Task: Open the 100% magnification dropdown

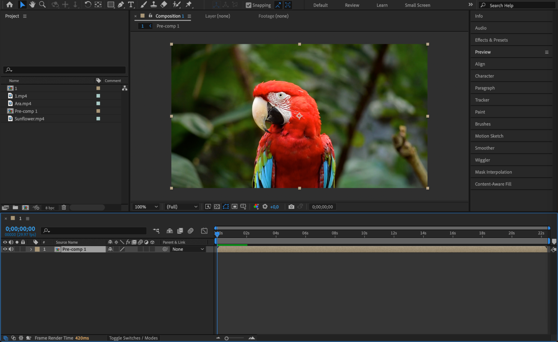Action: (x=146, y=207)
